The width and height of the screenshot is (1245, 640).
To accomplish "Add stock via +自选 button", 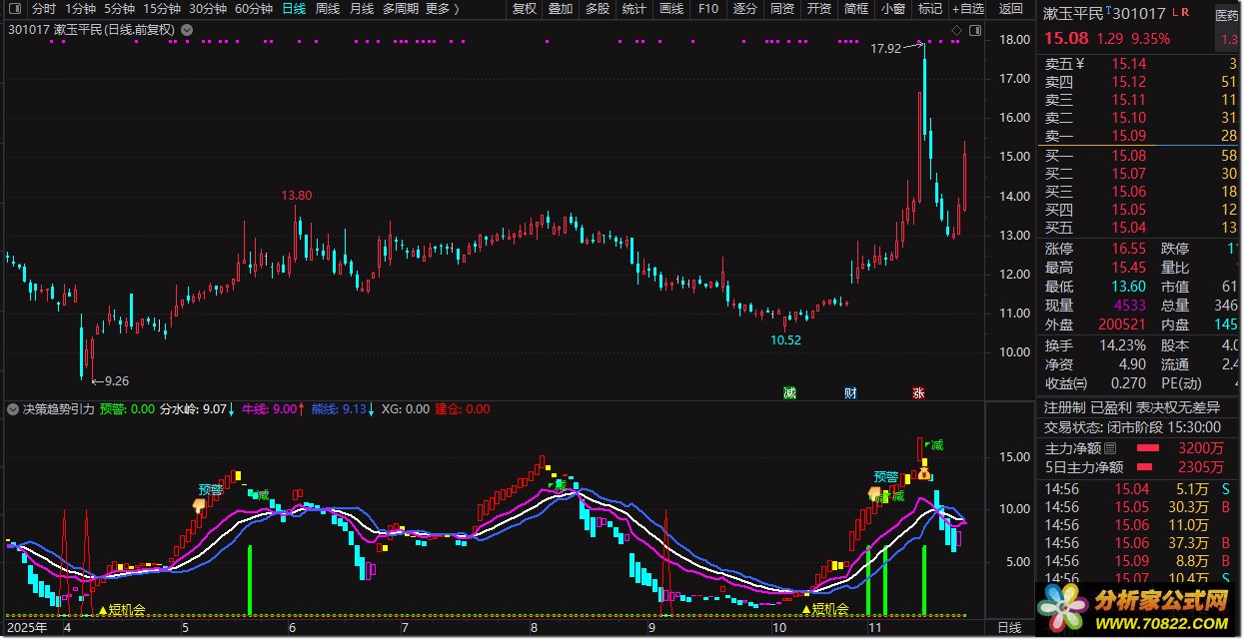I will 967,8.
